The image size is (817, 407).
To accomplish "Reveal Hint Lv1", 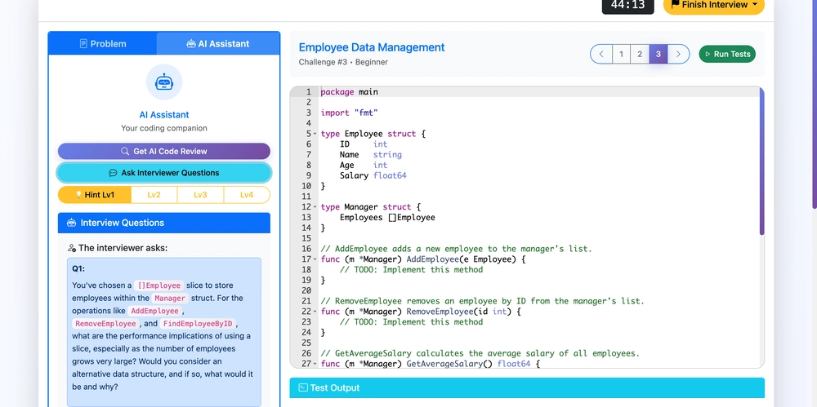I will point(95,195).
